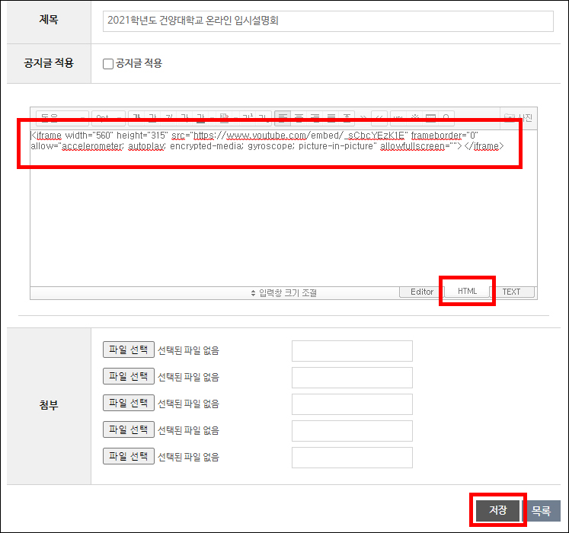Screen dimensions: 569x533
Task: Click the bold formatting icon in editor toolbar
Action: (137, 118)
